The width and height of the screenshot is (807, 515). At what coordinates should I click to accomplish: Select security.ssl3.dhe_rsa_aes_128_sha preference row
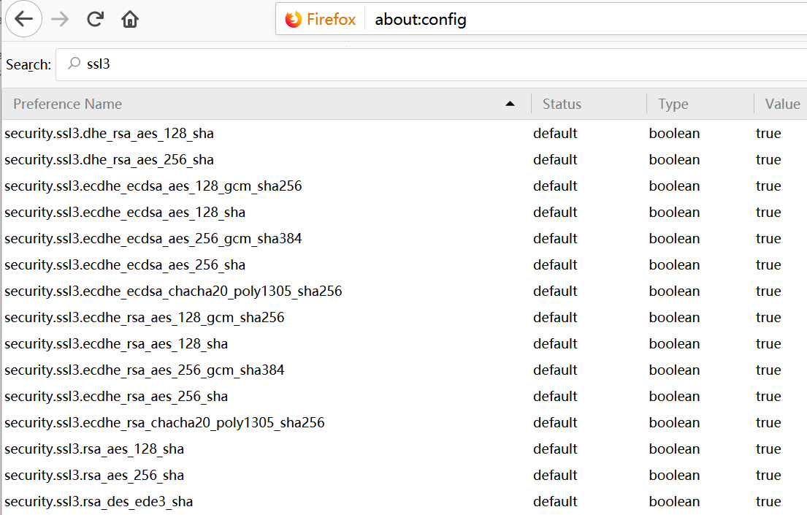(109, 134)
